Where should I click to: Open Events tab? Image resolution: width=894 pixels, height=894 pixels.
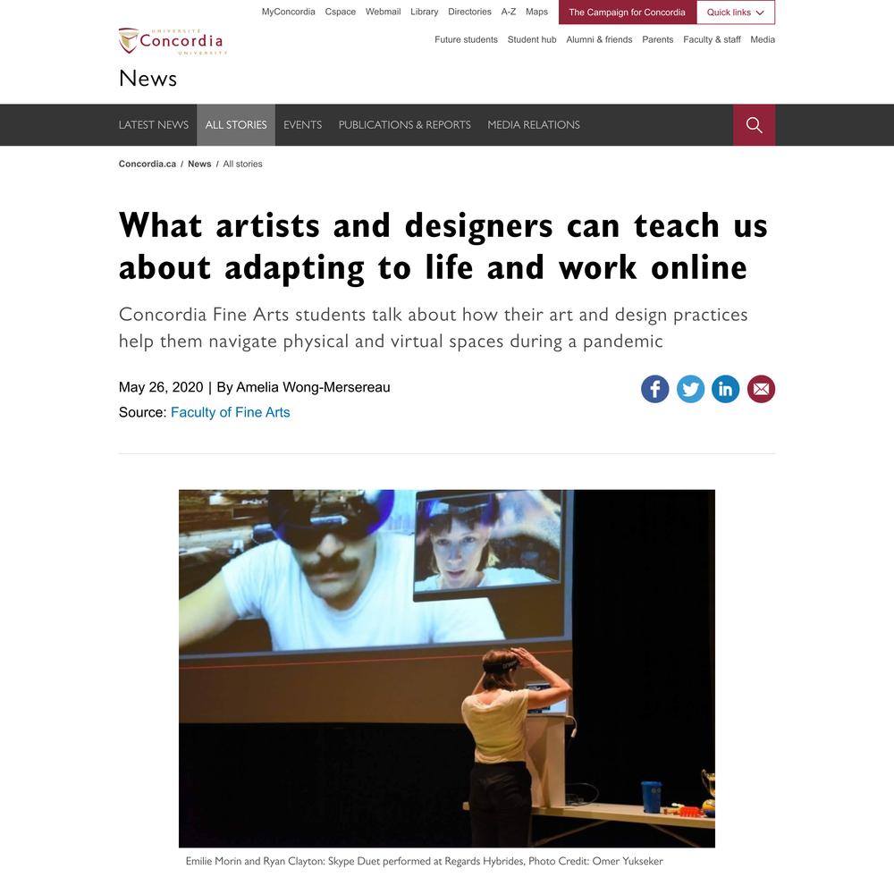[x=303, y=125]
